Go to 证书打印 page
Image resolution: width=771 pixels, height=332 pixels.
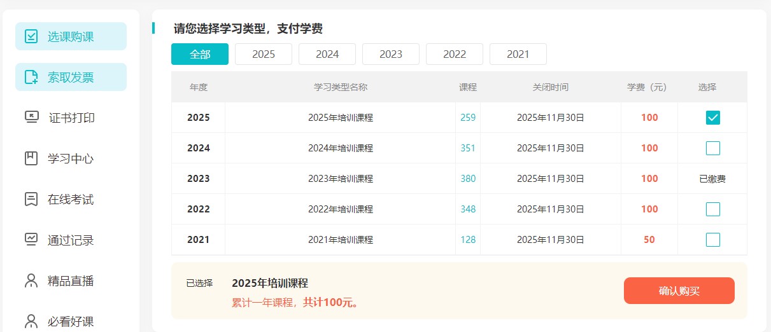tap(71, 118)
